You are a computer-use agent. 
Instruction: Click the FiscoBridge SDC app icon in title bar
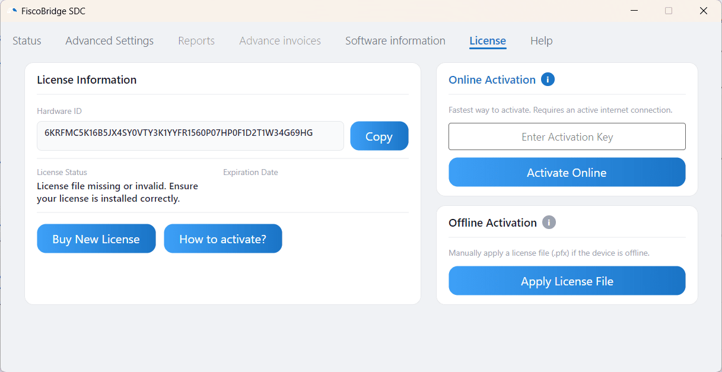point(12,11)
